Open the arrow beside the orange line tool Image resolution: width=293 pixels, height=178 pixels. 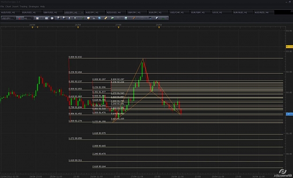[138, 18]
